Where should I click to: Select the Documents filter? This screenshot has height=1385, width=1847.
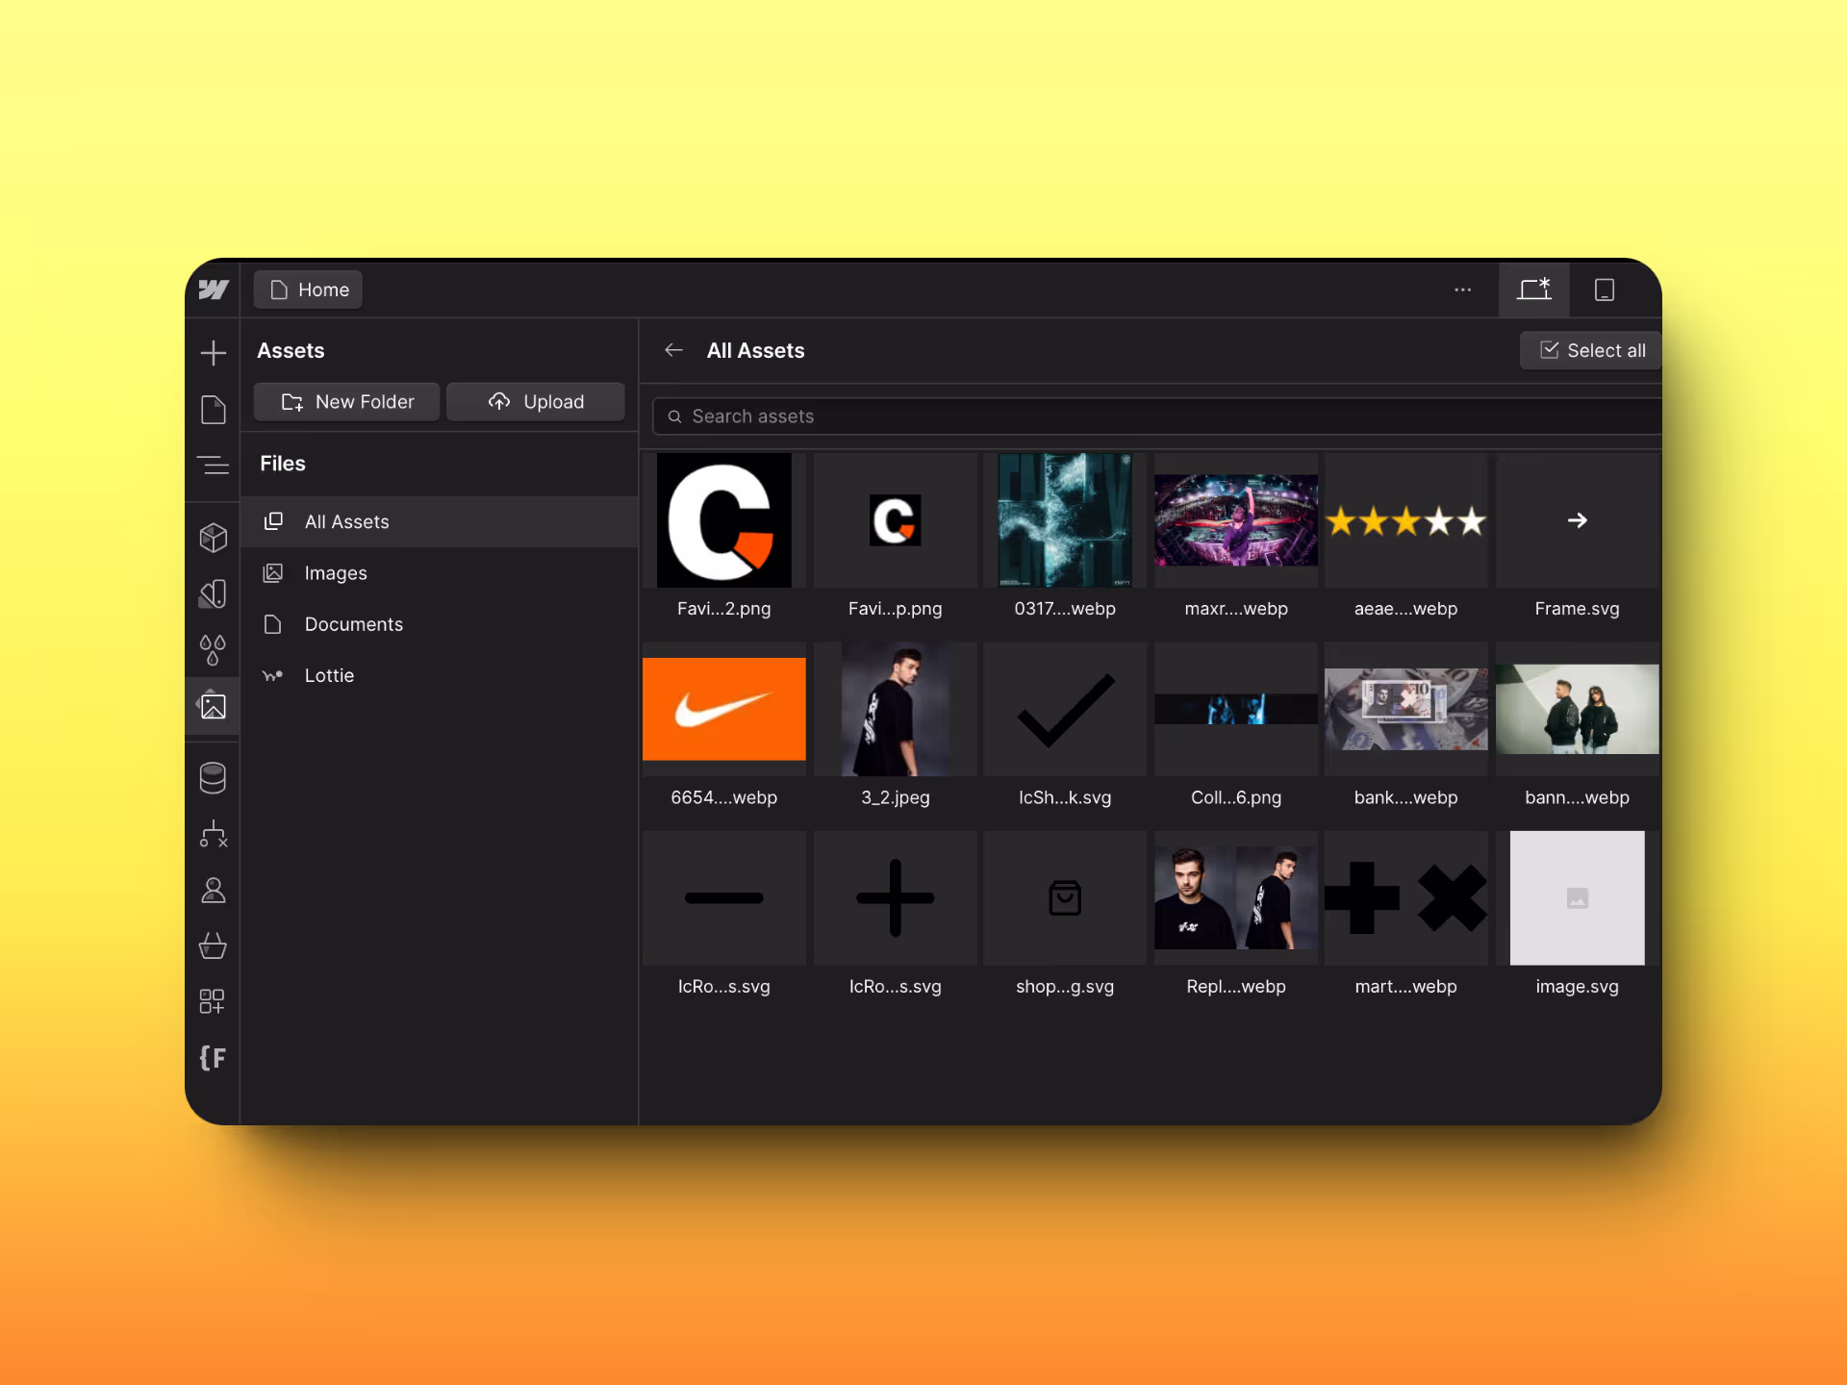click(x=440, y=624)
